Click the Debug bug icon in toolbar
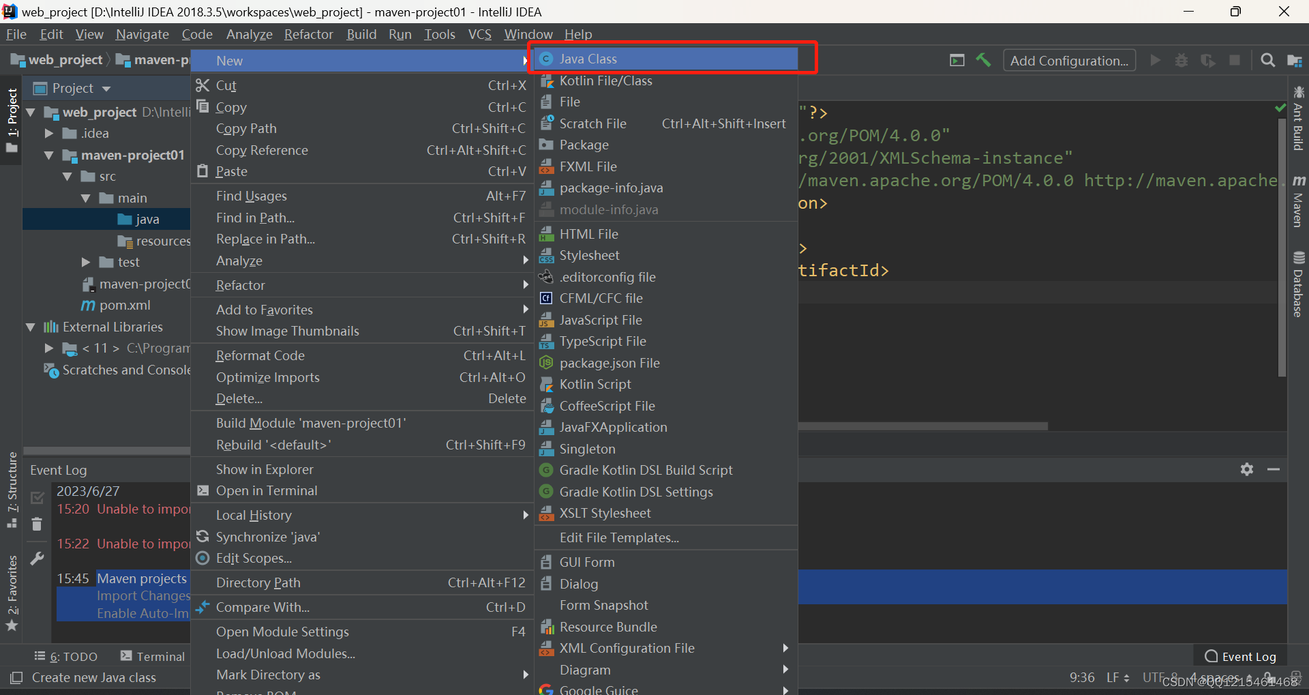 pyautogui.click(x=1182, y=60)
